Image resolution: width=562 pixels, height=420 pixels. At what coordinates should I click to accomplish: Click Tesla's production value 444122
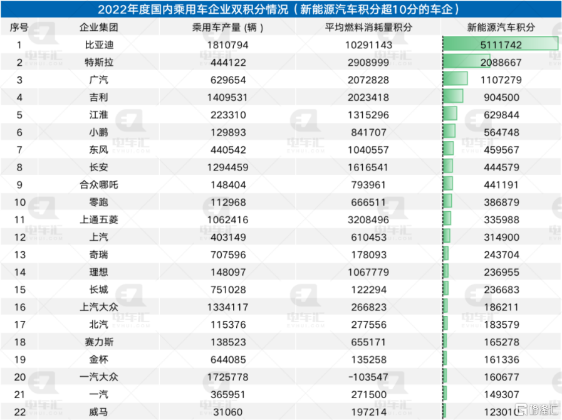228,63
